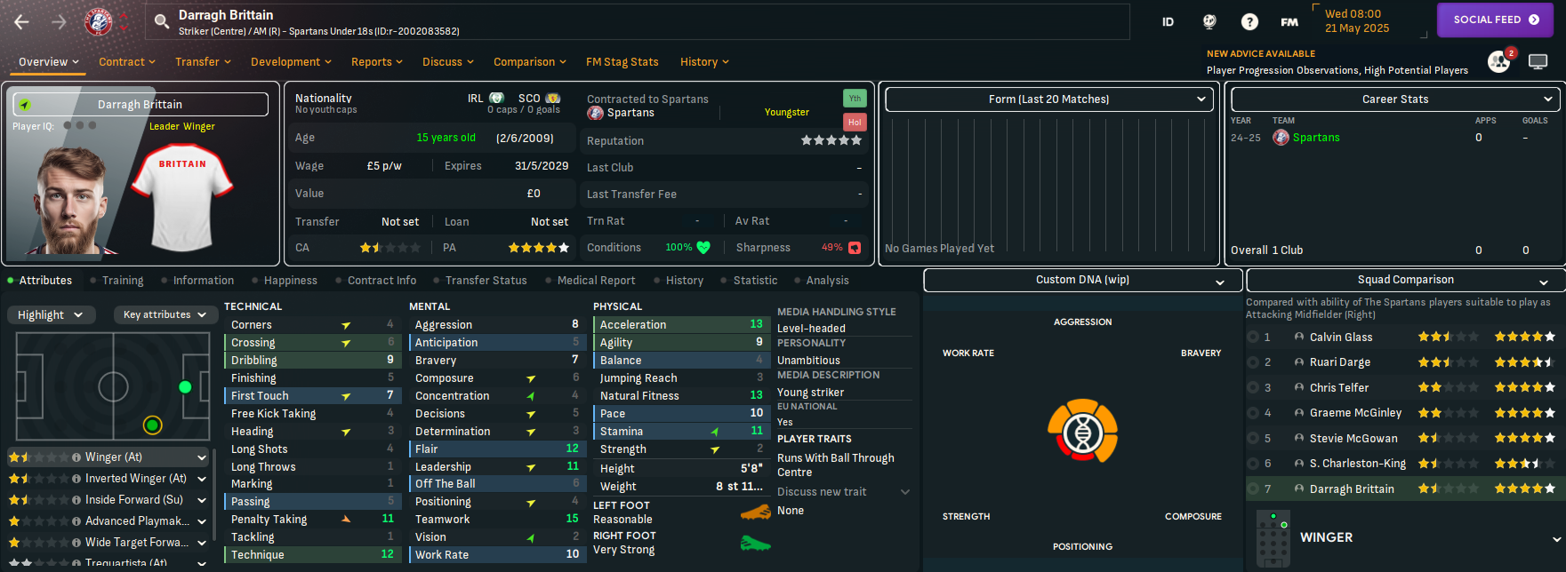Viewport: 1566px width, 572px height.
Task: Click Discuss new trait
Action: tap(822, 492)
